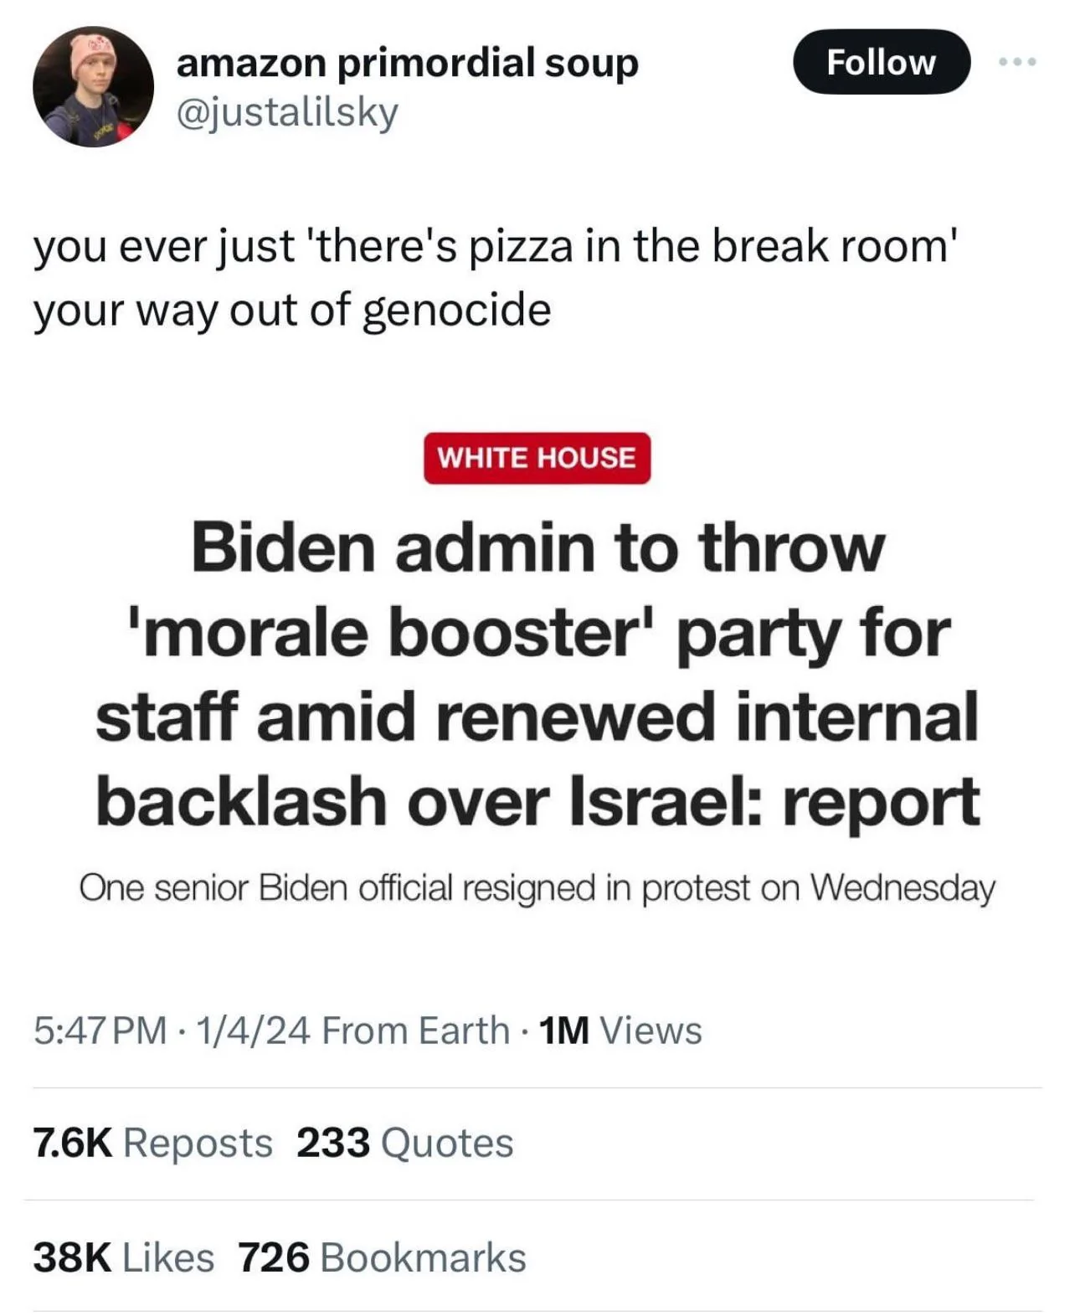
Task: Open the Biden admin headline image
Action: pyautogui.click(x=537, y=670)
